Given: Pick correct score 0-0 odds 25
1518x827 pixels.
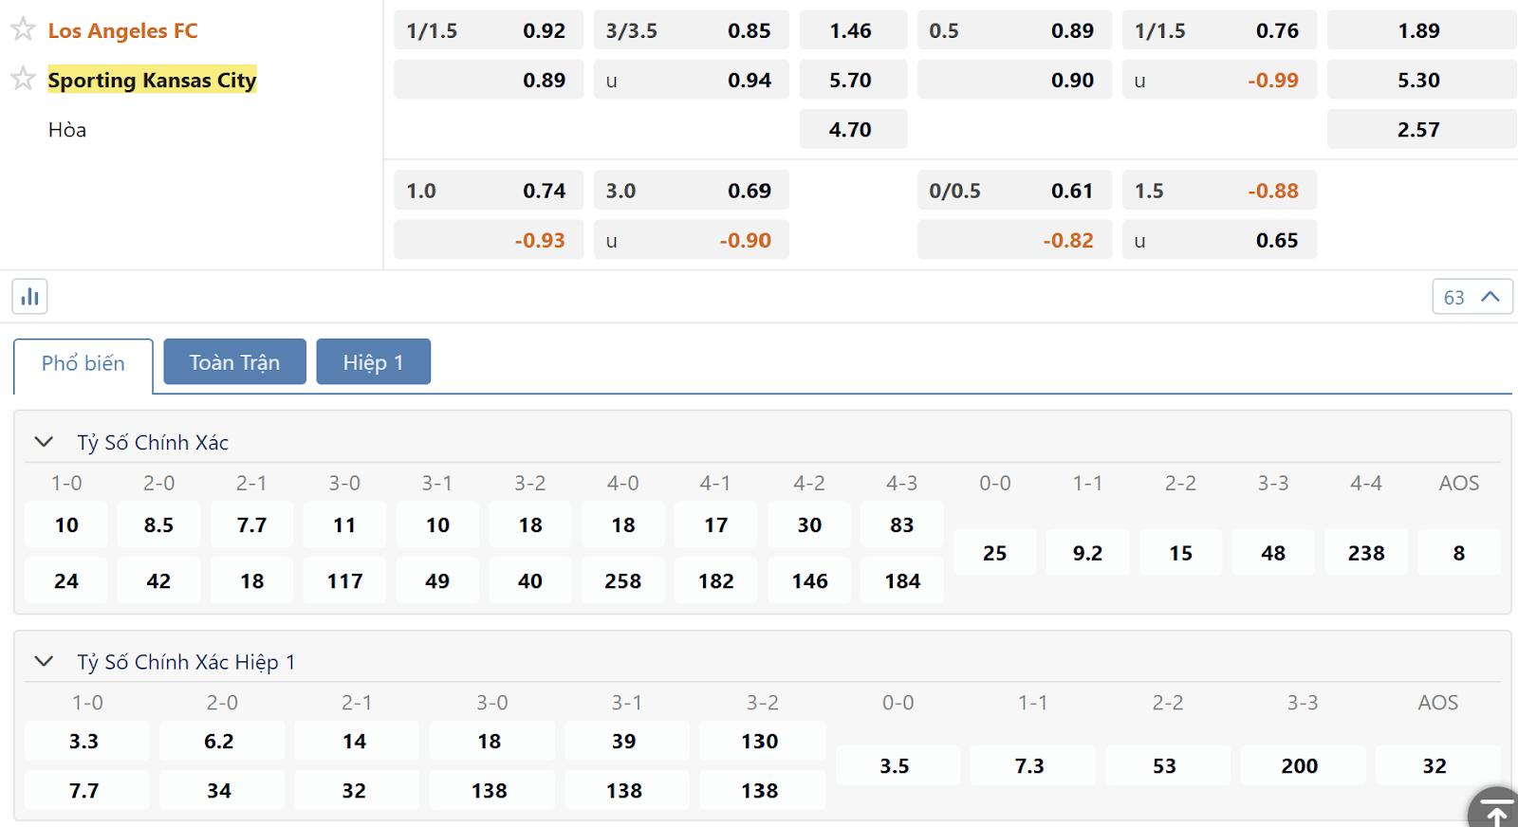Looking at the screenshot, I should [x=995, y=553].
